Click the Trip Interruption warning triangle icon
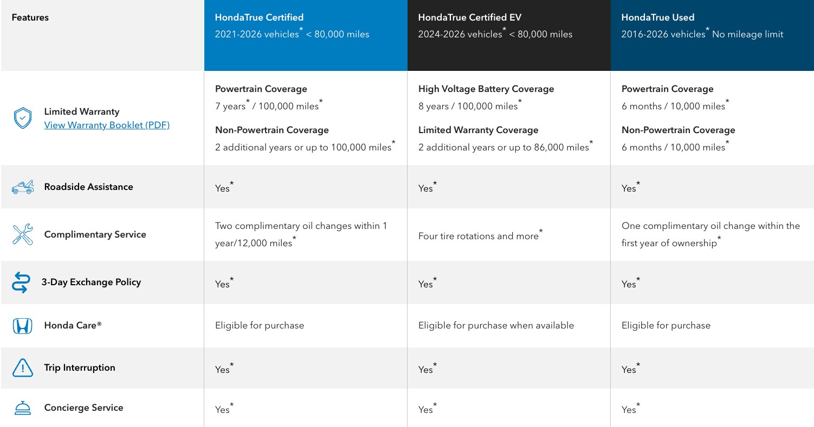Viewport: 814px width, 427px height. [x=22, y=368]
